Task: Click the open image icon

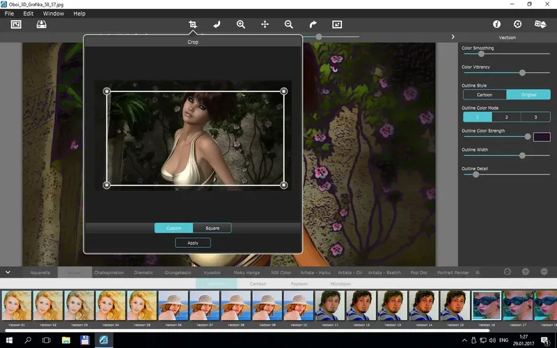Action: tap(16, 24)
